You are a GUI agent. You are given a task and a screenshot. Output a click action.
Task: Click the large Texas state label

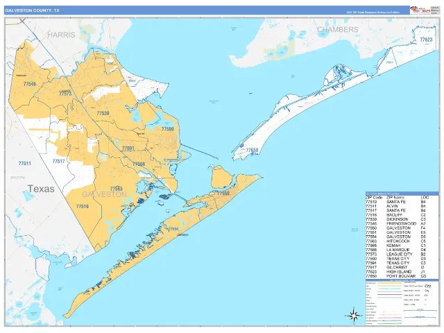pos(41,189)
